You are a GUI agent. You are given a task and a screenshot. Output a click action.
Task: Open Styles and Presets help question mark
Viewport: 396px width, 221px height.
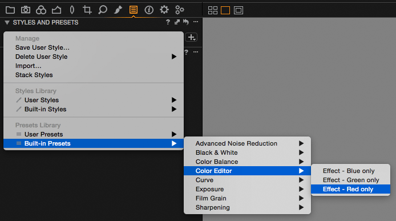pyautogui.click(x=168, y=22)
